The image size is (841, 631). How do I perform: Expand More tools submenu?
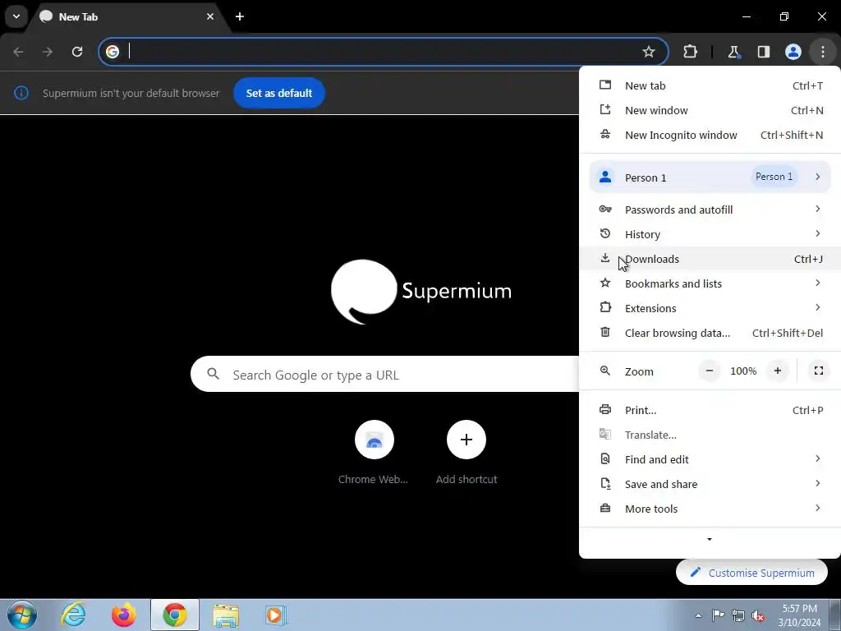[710, 509]
